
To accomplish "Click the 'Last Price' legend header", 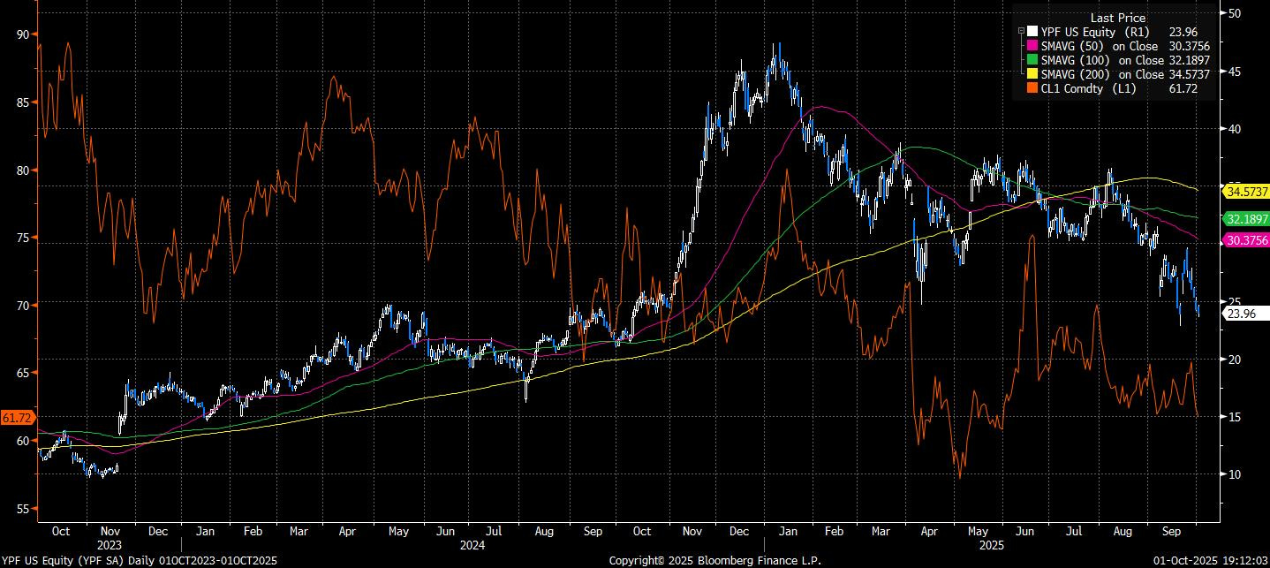I will [1117, 18].
